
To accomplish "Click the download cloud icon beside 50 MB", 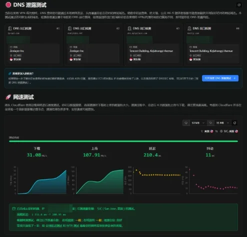I will pos(186,123).
